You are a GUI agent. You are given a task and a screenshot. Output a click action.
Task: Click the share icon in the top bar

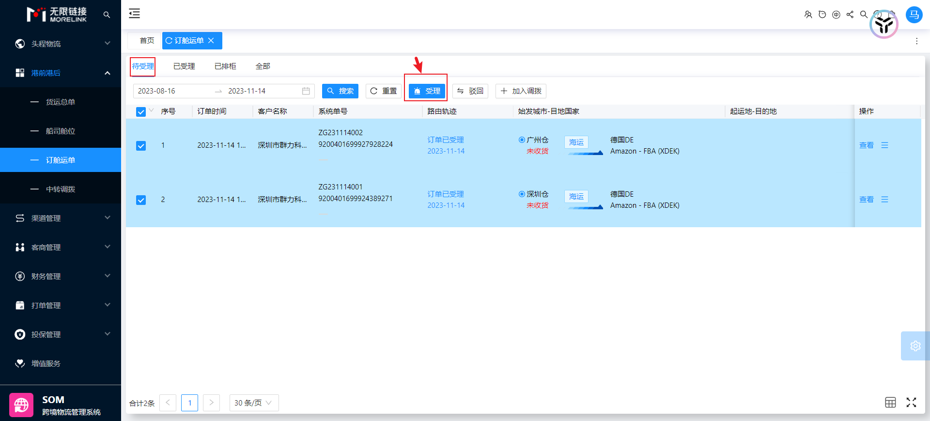(x=850, y=15)
